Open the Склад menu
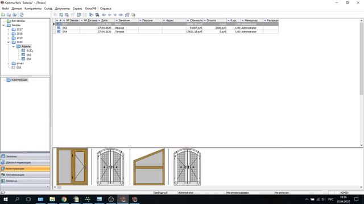Screen dimensions: 364x204 pos(48,8)
